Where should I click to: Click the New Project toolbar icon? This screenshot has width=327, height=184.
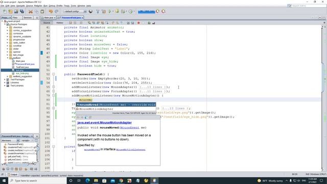pos(10,11)
